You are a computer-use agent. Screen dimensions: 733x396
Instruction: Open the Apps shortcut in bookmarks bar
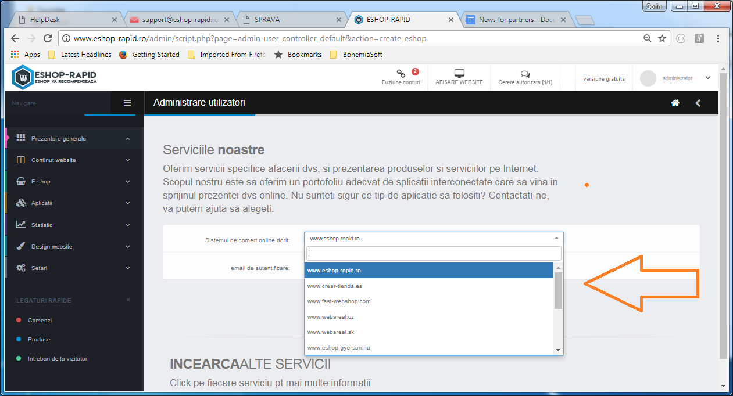26,55
